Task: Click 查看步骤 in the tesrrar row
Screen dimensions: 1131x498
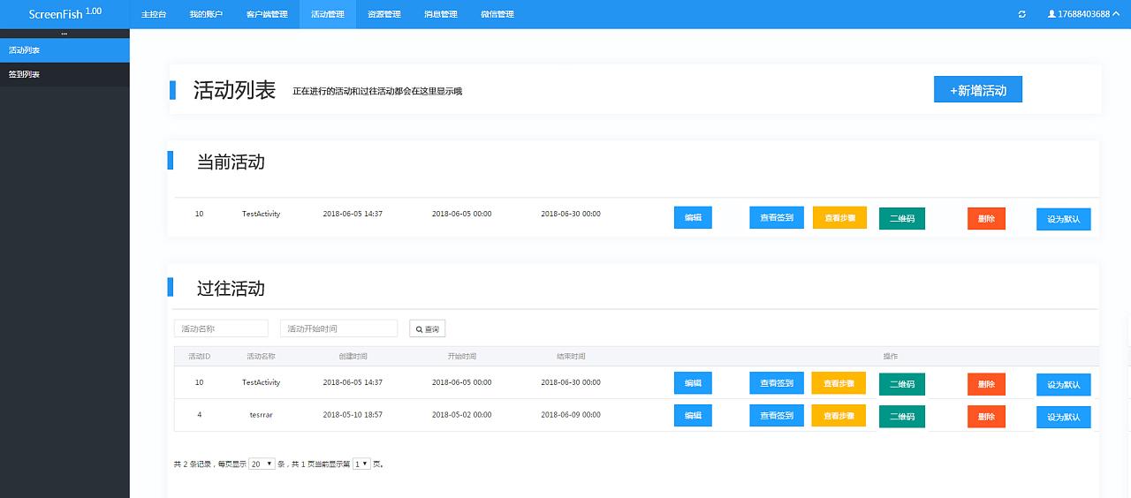Action: tap(839, 415)
